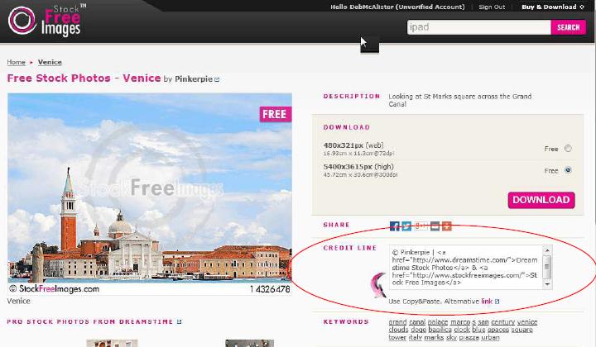
Task: Open Venice breadcrumb link
Action: click(x=50, y=62)
